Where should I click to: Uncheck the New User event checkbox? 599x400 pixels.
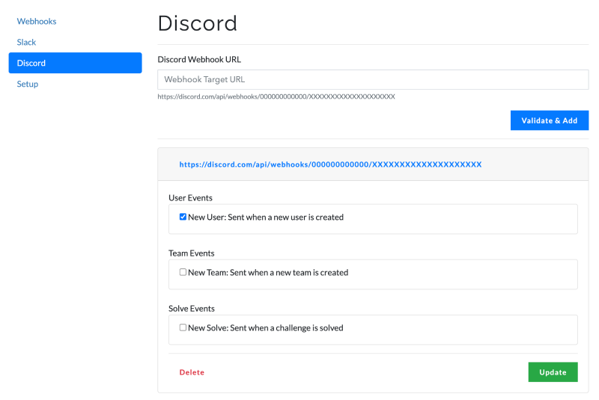[183, 217]
